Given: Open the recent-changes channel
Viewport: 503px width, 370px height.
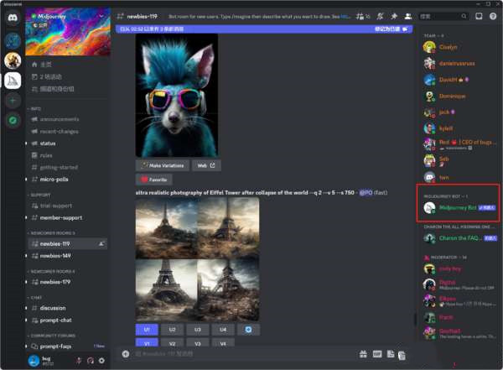Looking at the screenshot, I should tap(68, 132).
